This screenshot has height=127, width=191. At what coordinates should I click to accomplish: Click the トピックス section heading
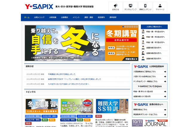pyautogui.click(x=30, y=92)
